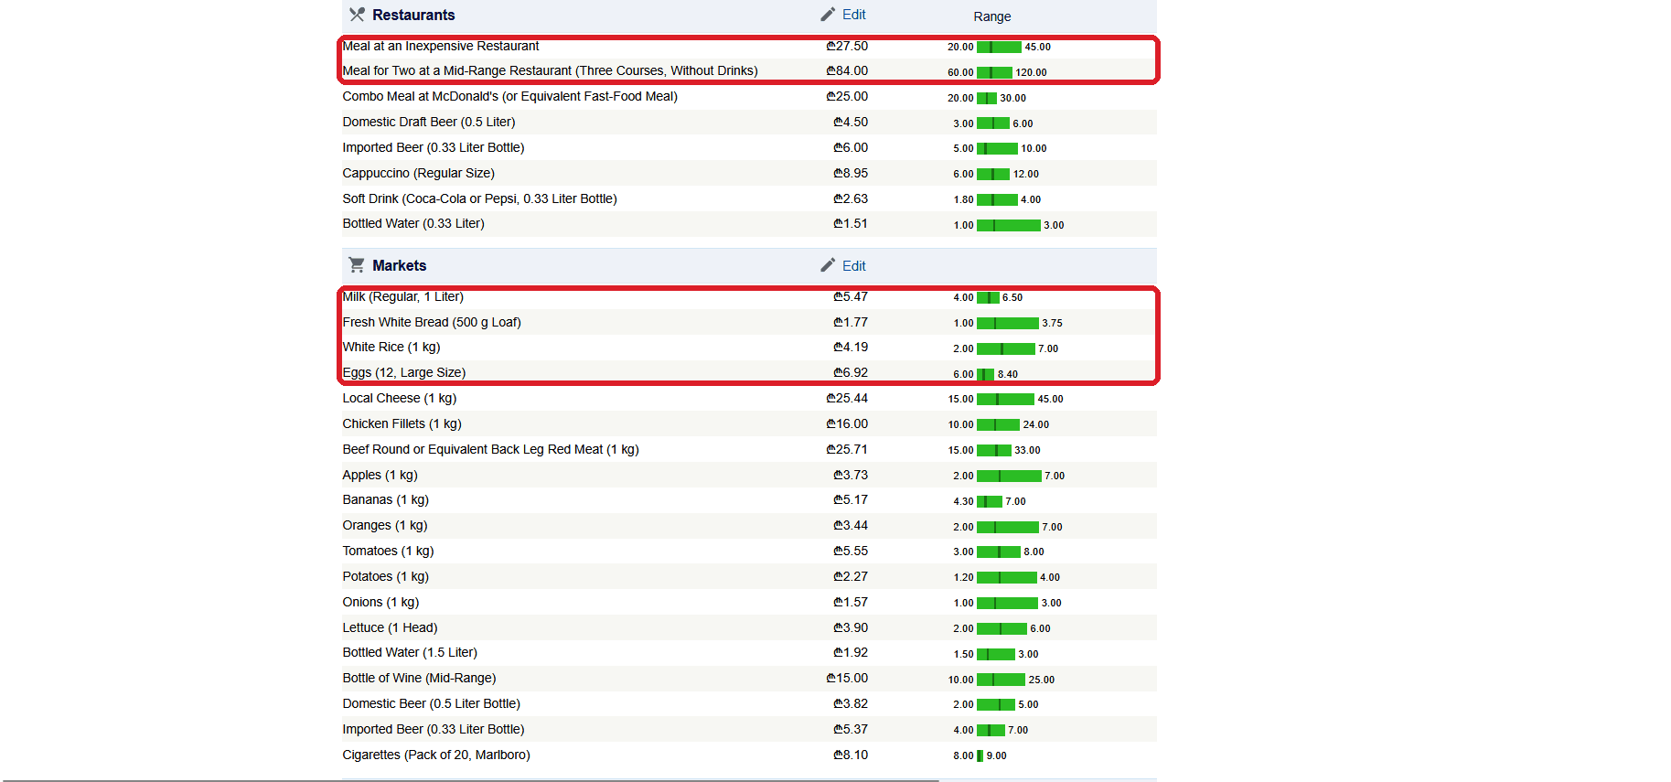This screenshot has width=1671, height=782.
Task: Click 'Domestic Draft Beer (0.5 Liter)' label
Action: [429, 122]
